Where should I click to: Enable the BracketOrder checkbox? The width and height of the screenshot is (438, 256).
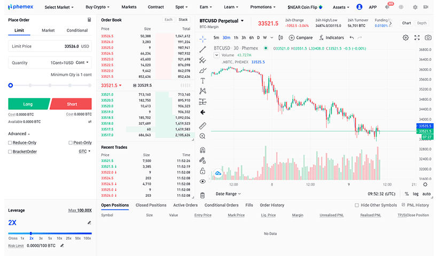tap(10, 151)
